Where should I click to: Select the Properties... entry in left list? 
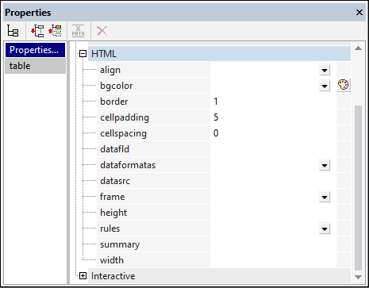pos(35,50)
